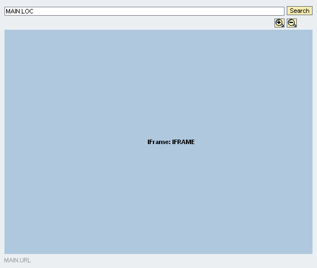Zoom into the IFrame content
317x268 pixels.
point(279,23)
